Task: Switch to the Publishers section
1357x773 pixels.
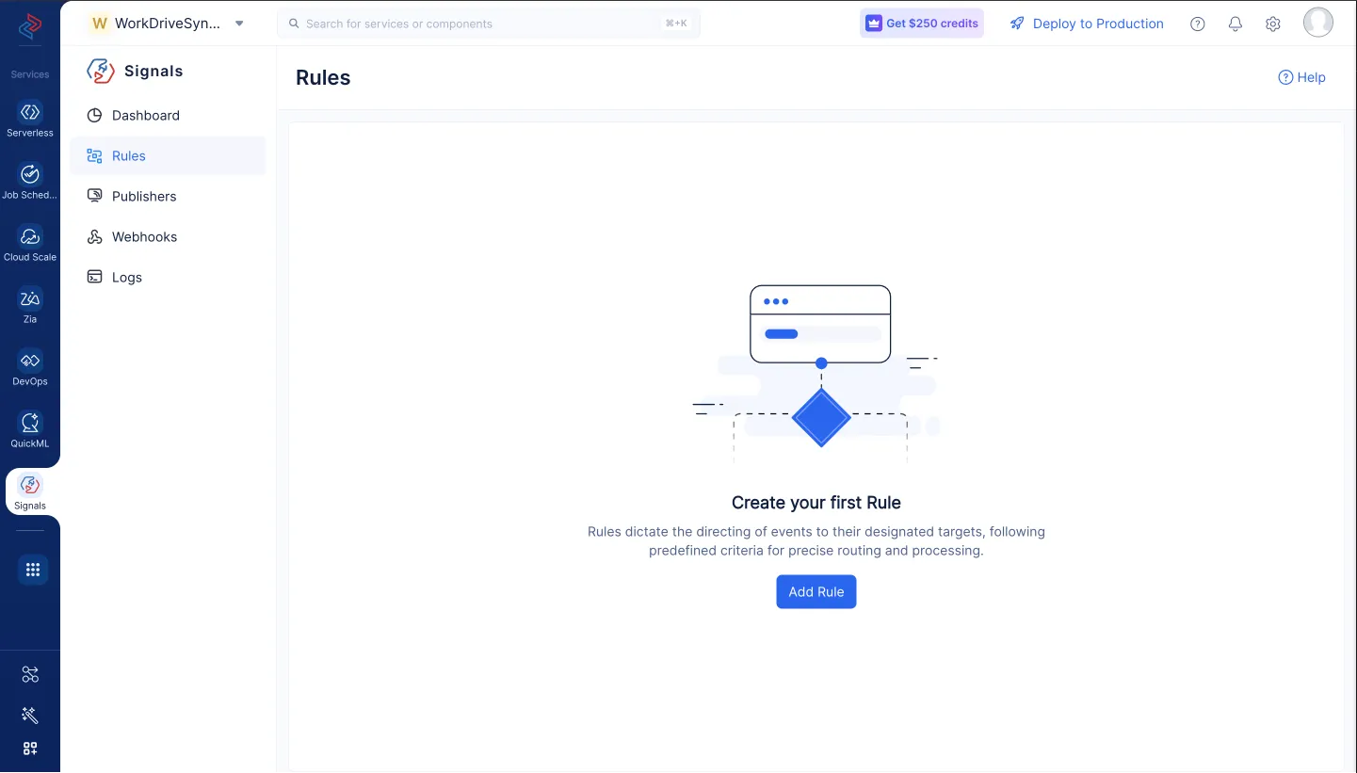Action: (143, 196)
